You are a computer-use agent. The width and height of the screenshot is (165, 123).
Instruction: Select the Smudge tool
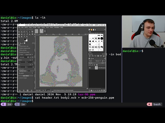tap(32, 34)
